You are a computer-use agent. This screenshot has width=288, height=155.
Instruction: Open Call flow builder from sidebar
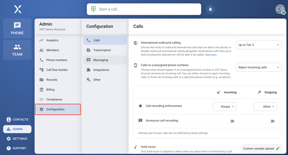click(x=58, y=70)
